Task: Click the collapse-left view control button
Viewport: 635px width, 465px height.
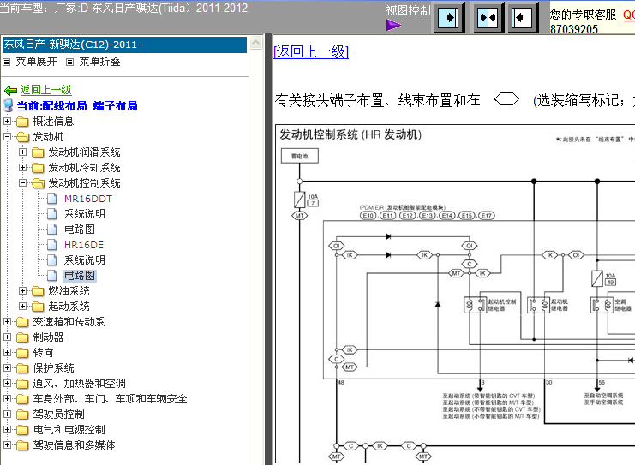Action: click(523, 17)
